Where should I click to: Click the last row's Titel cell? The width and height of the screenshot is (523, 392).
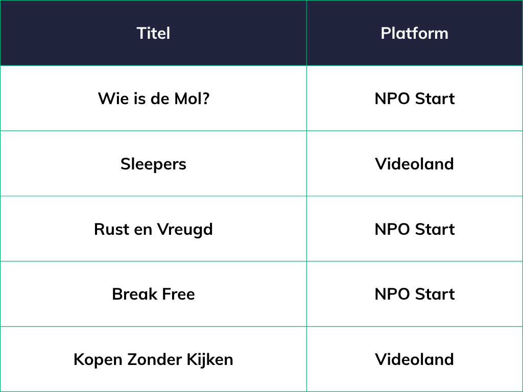pos(153,359)
